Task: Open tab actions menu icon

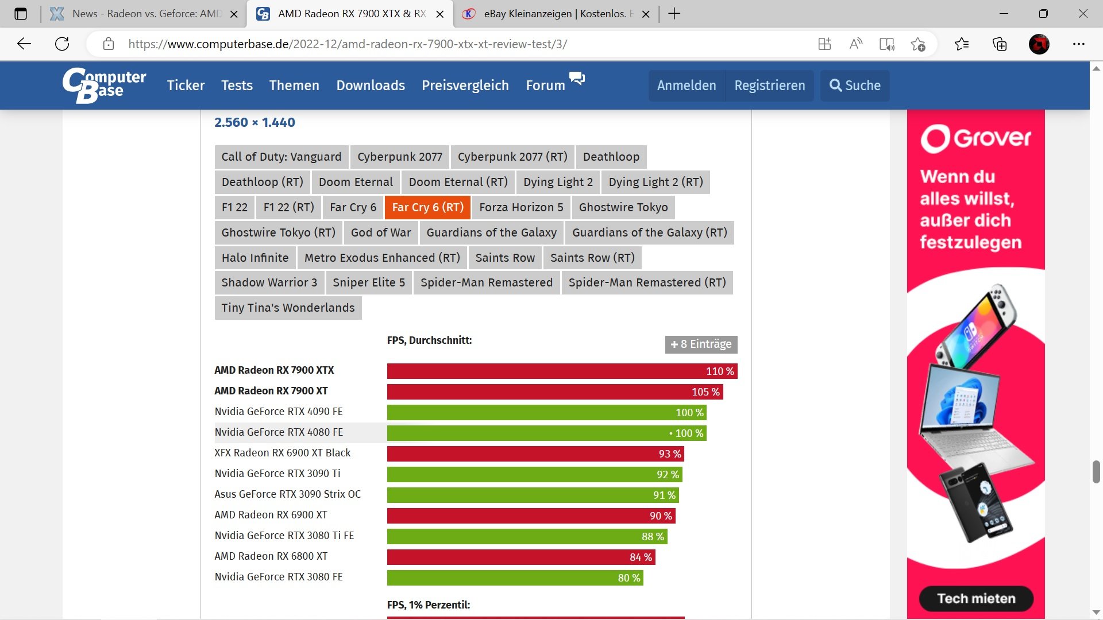Action: 21,14
